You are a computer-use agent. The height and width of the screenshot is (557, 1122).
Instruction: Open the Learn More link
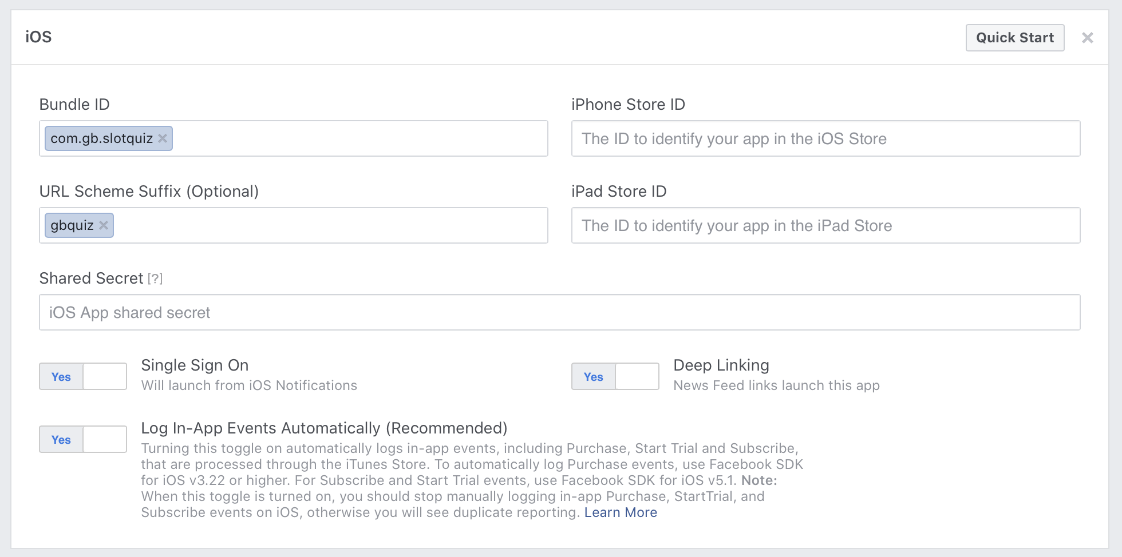click(x=621, y=512)
